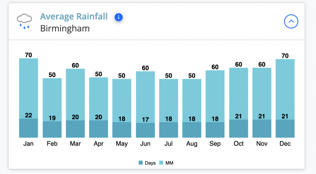Click the June days segment labeled 17
This screenshot has width=316, height=174.
[x=145, y=130]
